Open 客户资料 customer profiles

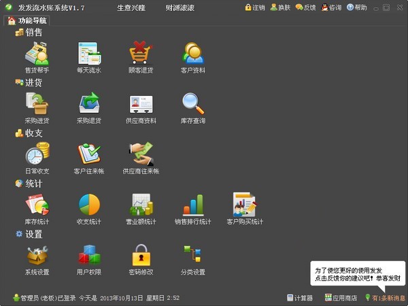pos(193,54)
